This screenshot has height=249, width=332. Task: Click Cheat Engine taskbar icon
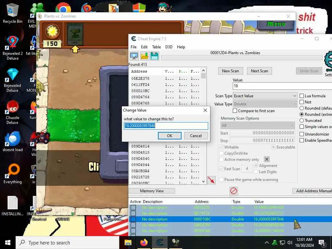pos(160,243)
